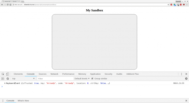Screen dimensions: 189x103
Task: Open the Adblock Plus DevTools tab
Action: (x=132, y=74)
